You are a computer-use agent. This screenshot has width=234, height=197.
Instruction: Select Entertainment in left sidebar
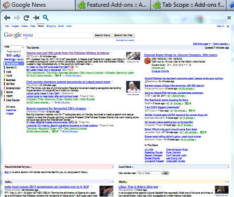tap(13, 88)
